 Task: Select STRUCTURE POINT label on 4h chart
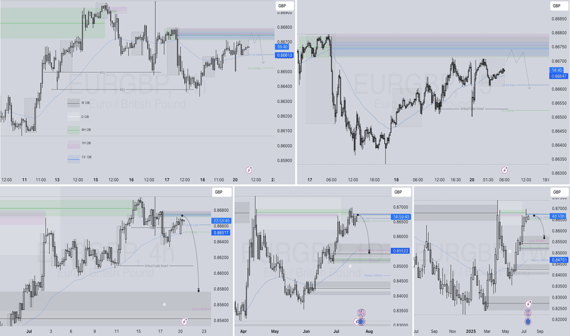pyautogui.click(x=157, y=266)
